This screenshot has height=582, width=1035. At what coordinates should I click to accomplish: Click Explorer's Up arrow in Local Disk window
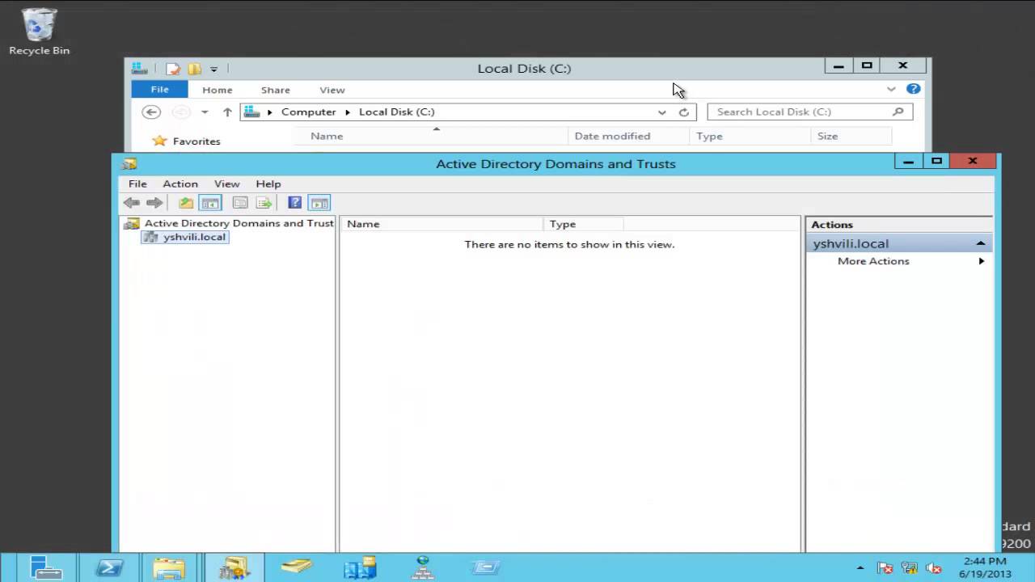[227, 112]
